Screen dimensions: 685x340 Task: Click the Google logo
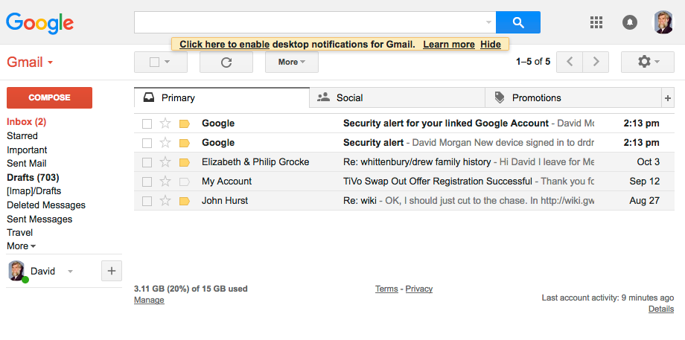coord(39,24)
